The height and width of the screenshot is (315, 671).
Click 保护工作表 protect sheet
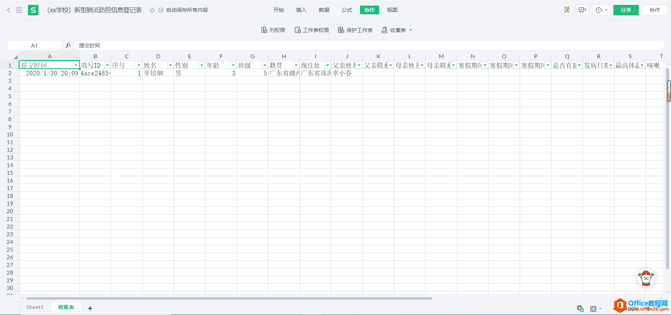point(355,30)
